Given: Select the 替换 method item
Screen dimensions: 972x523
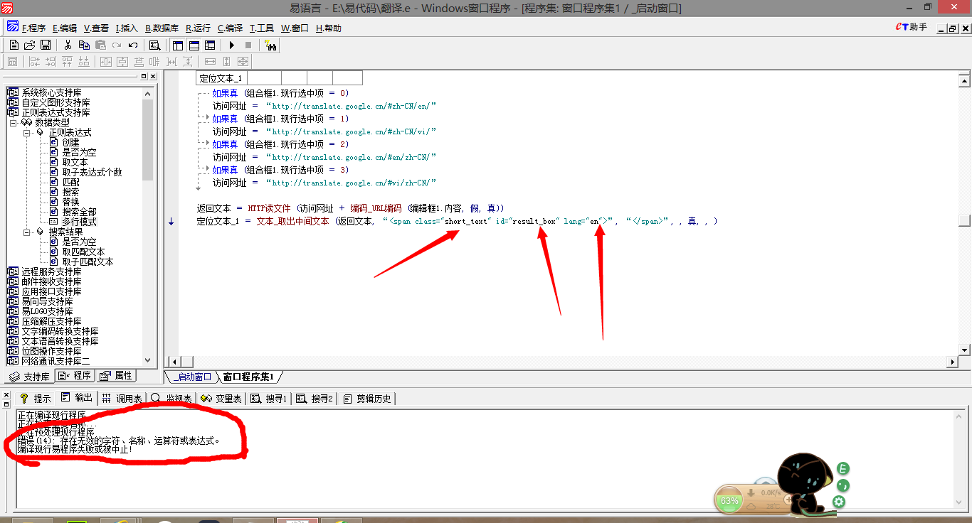Looking at the screenshot, I should pyautogui.click(x=71, y=202).
